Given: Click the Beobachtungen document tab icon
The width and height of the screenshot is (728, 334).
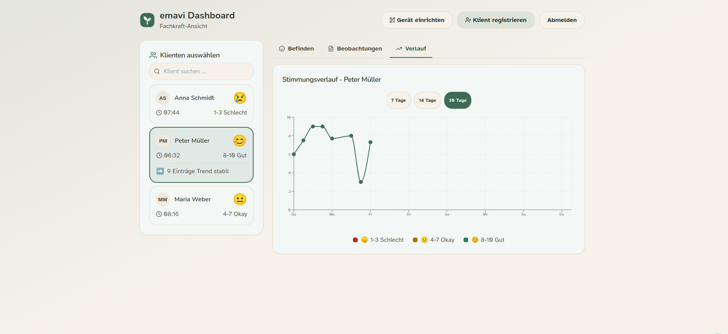Looking at the screenshot, I should click(331, 49).
